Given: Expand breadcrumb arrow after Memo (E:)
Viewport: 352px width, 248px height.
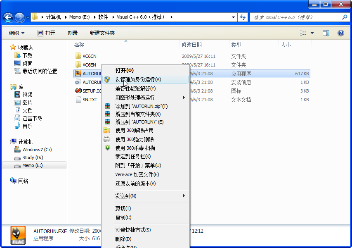Looking at the screenshot, I should 95,17.
